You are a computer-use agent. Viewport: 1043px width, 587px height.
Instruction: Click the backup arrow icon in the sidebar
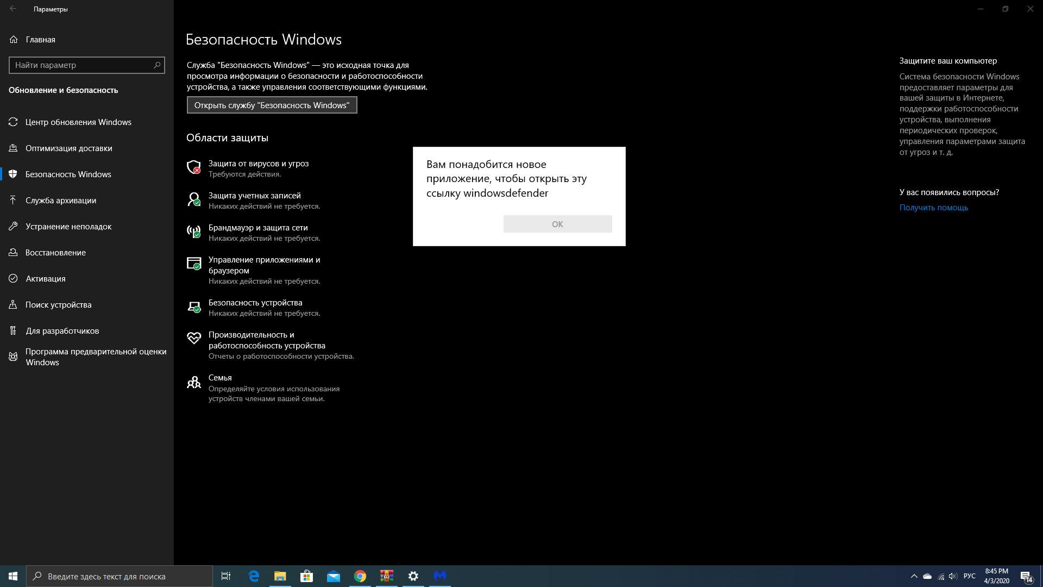(13, 201)
